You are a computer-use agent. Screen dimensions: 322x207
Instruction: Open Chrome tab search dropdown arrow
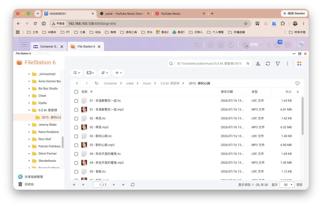click(x=38, y=13)
